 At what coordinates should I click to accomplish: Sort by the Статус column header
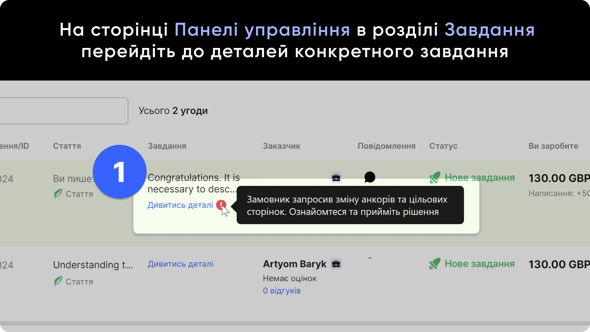(443, 146)
